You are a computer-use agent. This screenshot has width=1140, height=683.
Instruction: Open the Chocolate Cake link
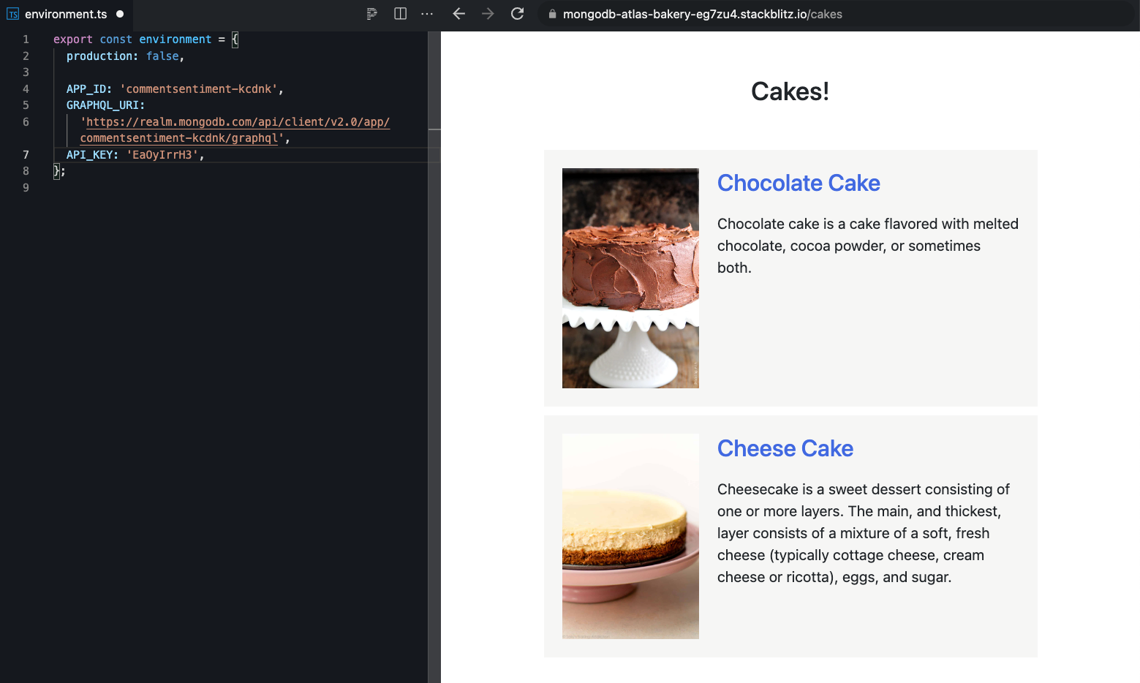(x=799, y=183)
